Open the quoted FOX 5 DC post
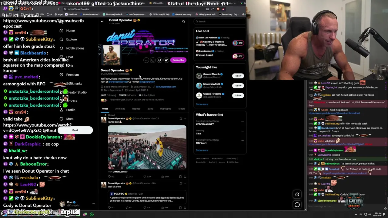This screenshot has height=218, width=388. (x=147, y=197)
